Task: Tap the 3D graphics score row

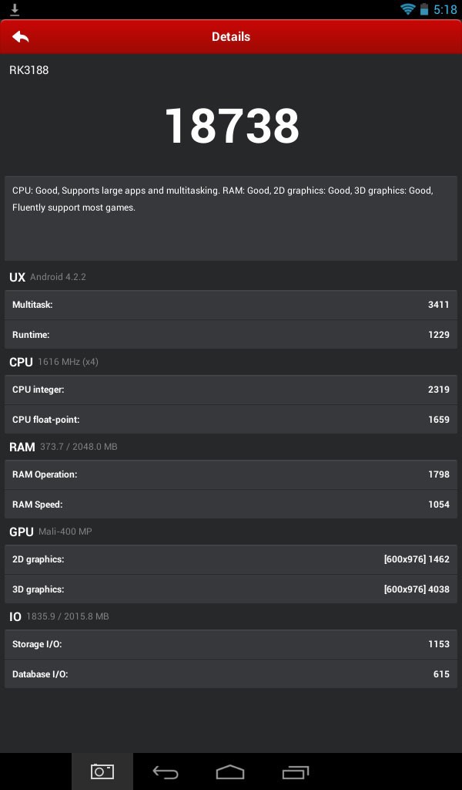Action: tap(231, 589)
